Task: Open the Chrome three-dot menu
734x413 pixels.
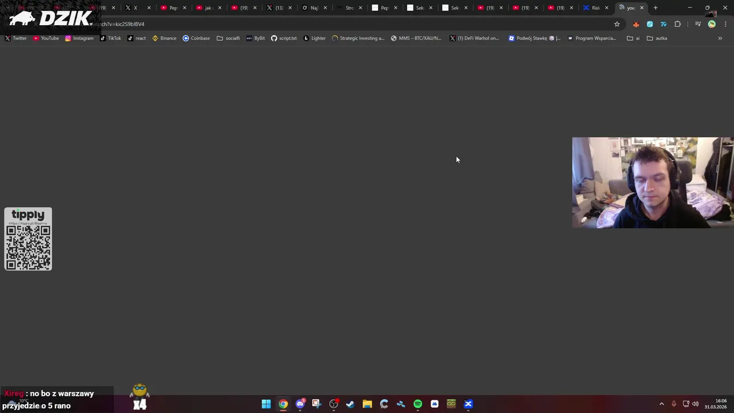Action: tap(725, 24)
